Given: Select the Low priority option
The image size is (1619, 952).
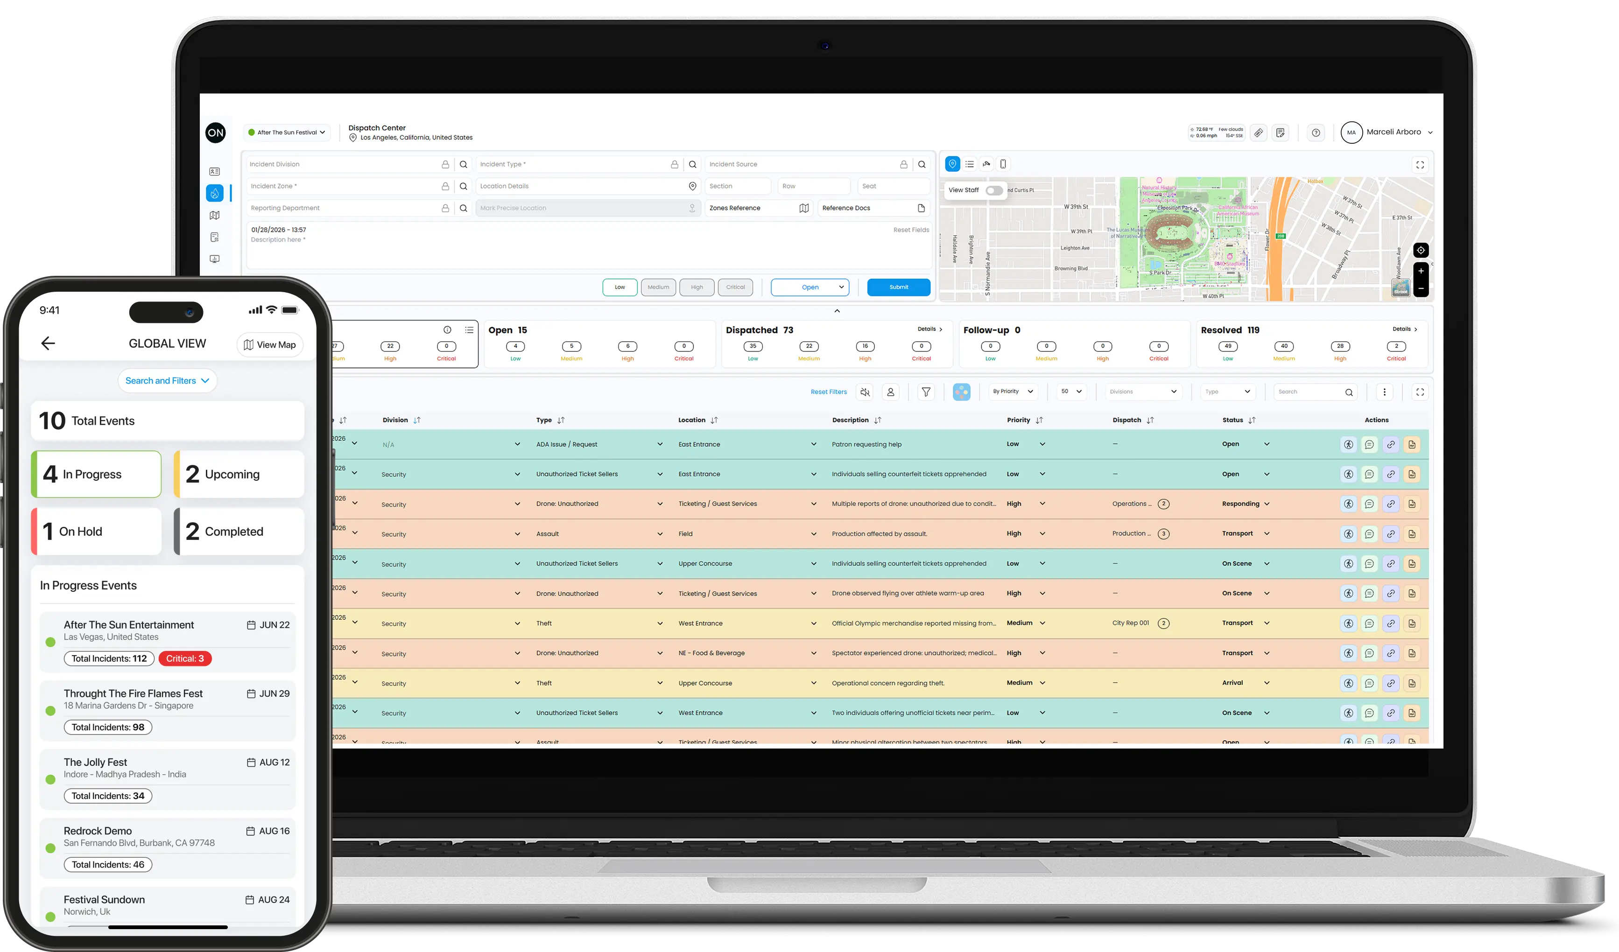Looking at the screenshot, I should (x=619, y=287).
